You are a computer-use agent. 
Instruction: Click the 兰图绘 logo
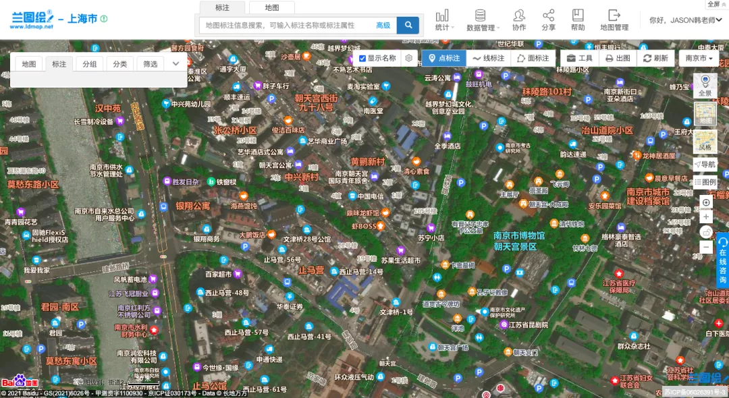click(32, 20)
